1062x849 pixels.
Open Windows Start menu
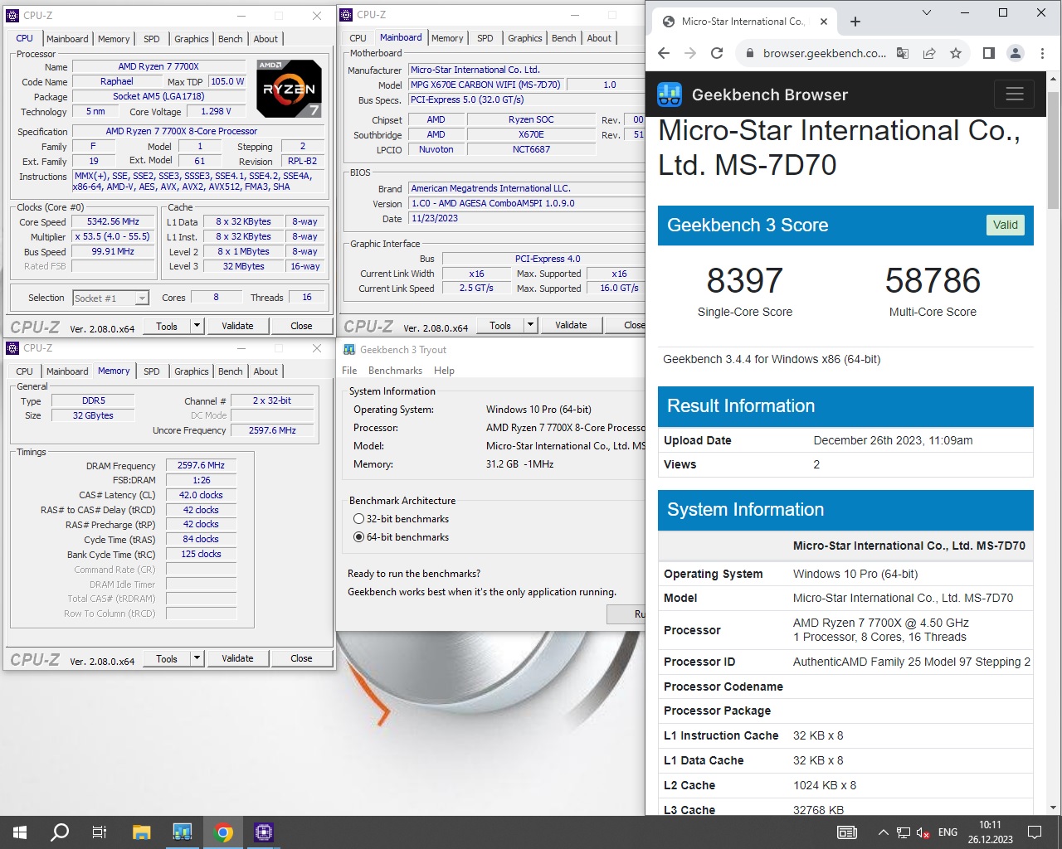[x=20, y=832]
